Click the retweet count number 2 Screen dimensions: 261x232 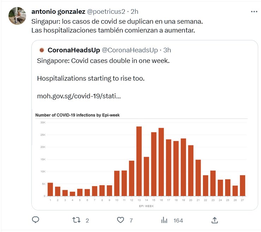(87, 220)
